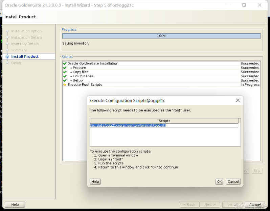
Task: Cancel the Execute Configuration Scripts dialog
Action: click(x=233, y=181)
